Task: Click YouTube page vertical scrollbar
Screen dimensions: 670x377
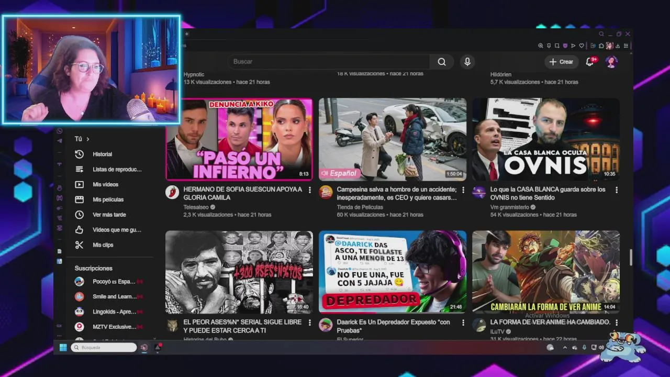Action: [631, 257]
